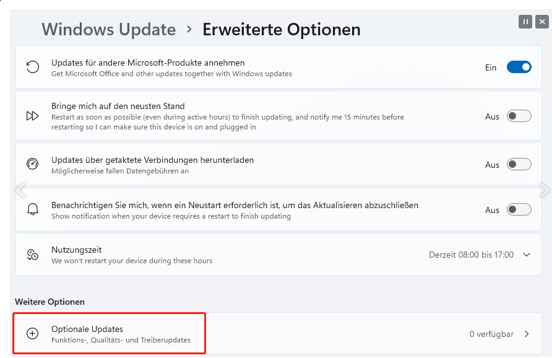The width and height of the screenshot is (552, 358).
Task: Go back to Windows Update breadcrumb
Action: (109, 29)
